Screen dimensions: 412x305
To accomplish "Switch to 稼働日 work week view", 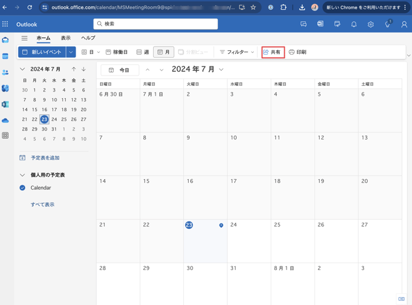I will (116, 52).
